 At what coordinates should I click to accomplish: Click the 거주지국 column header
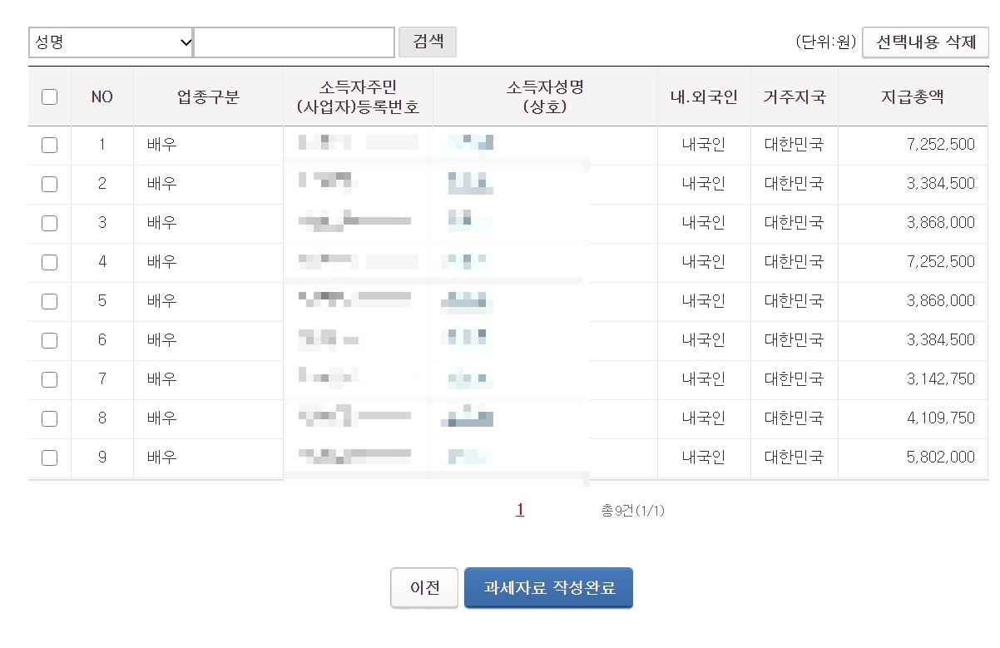pyautogui.click(x=794, y=96)
